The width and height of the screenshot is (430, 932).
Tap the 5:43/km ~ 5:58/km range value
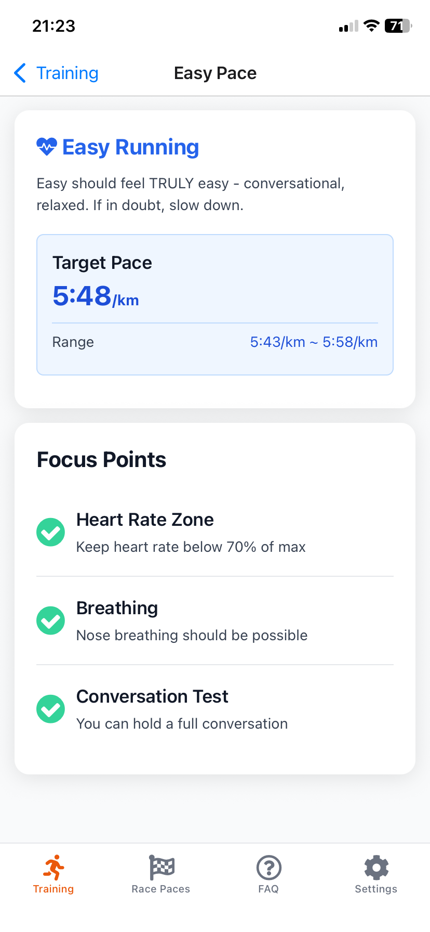click(x=314, y=342)
